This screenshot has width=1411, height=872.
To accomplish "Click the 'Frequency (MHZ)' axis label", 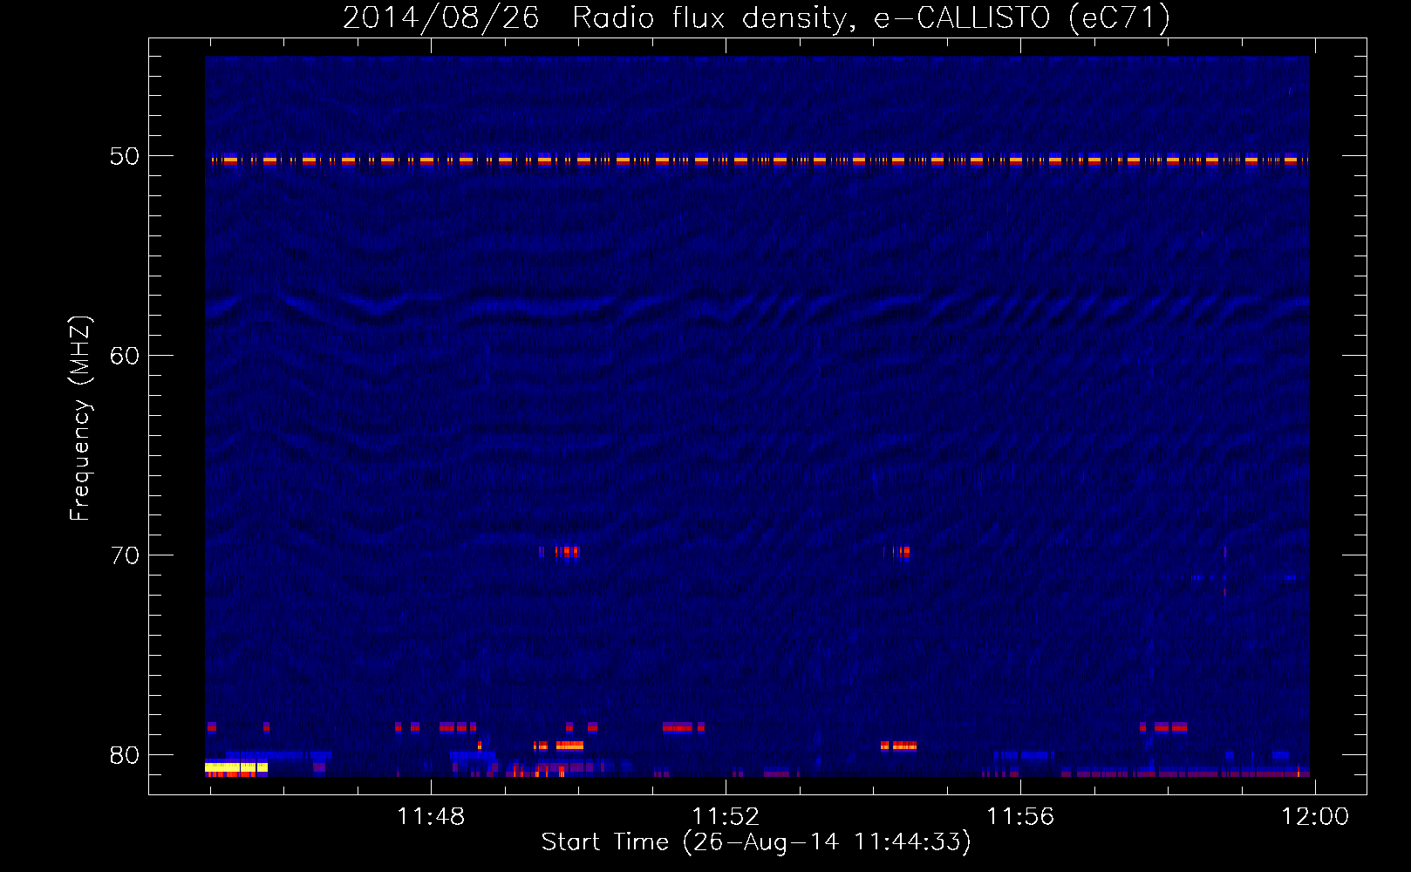I will 79,419.
